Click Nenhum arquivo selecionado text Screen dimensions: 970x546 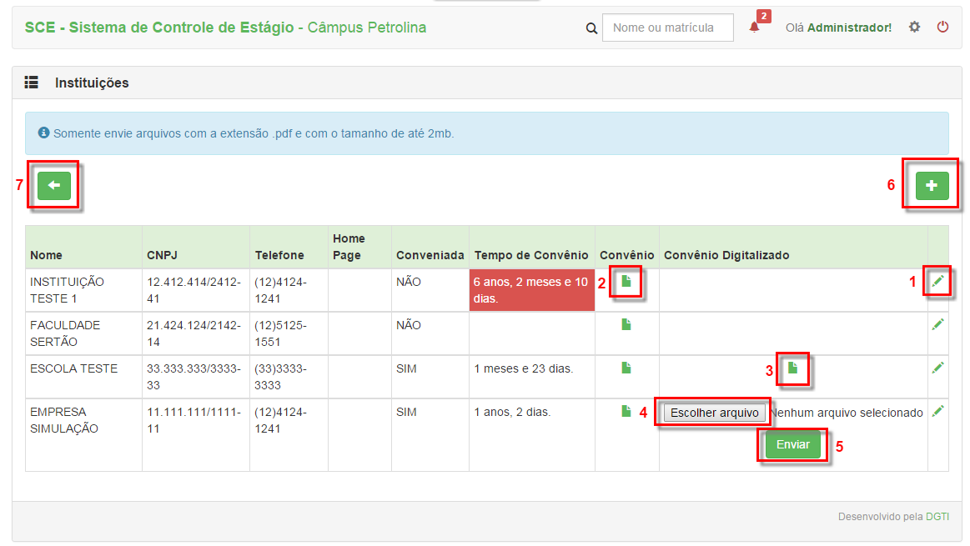tap(847, 413)
